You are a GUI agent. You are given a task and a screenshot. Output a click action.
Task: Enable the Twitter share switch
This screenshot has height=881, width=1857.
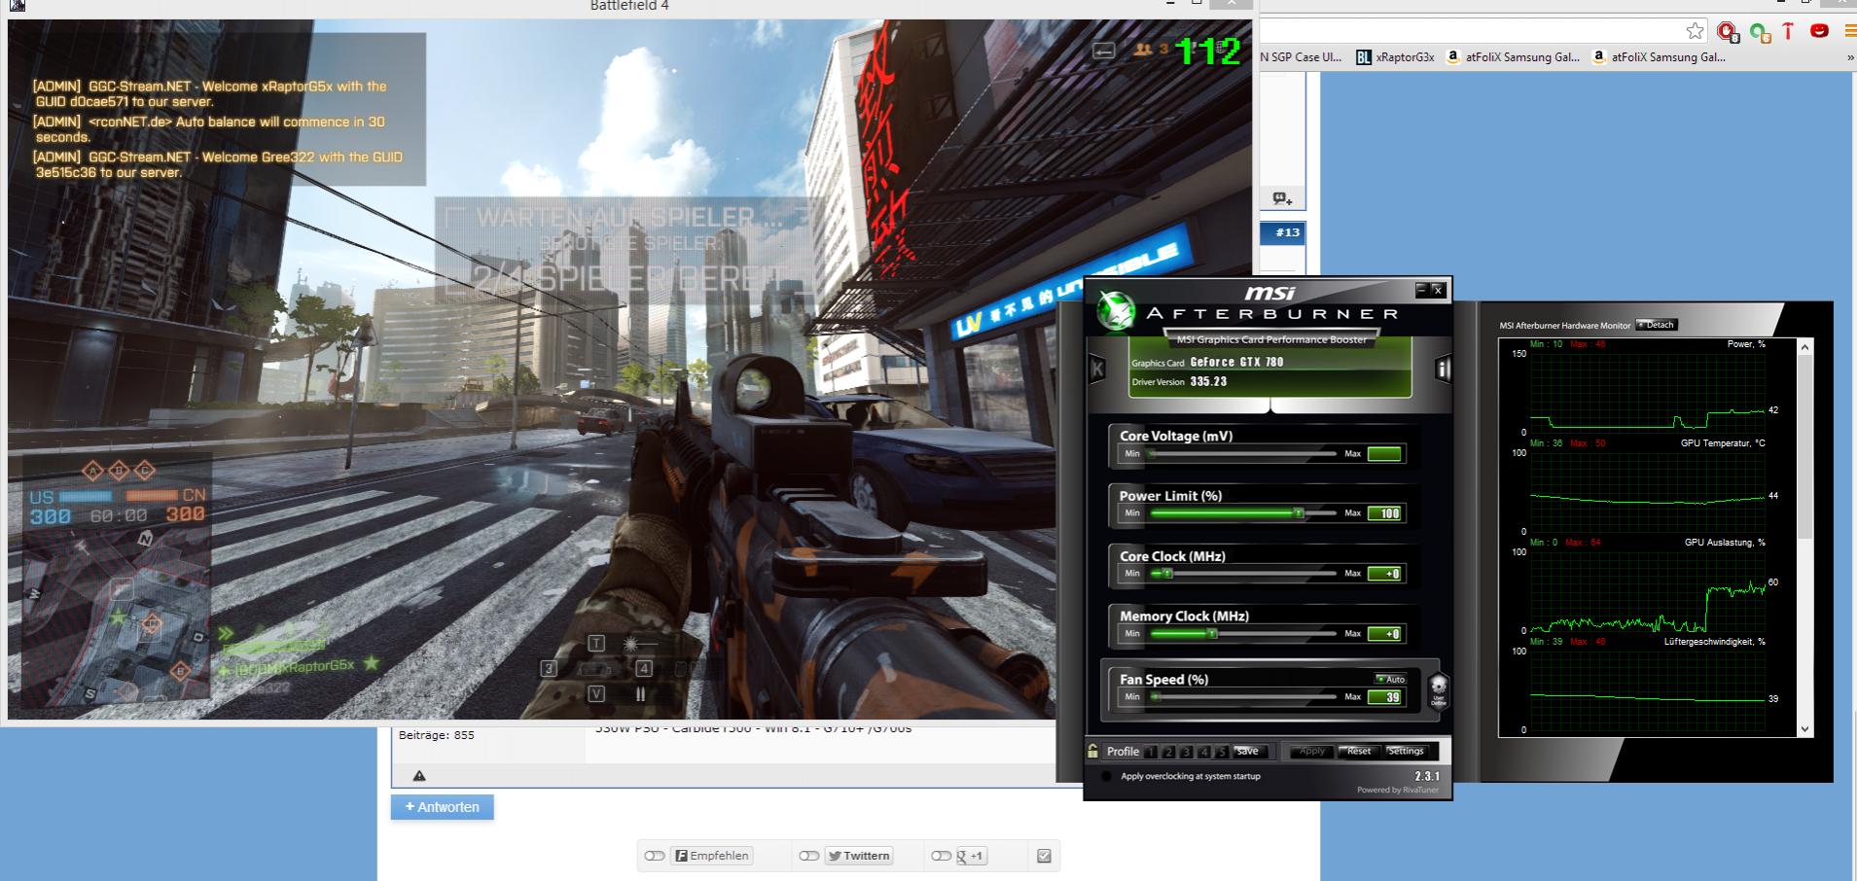809,856
